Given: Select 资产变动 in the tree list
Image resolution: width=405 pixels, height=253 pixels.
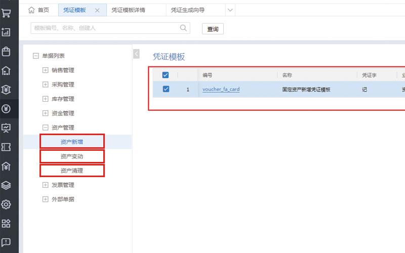Looking at the screenshot, I should click(x=71, y=156).
